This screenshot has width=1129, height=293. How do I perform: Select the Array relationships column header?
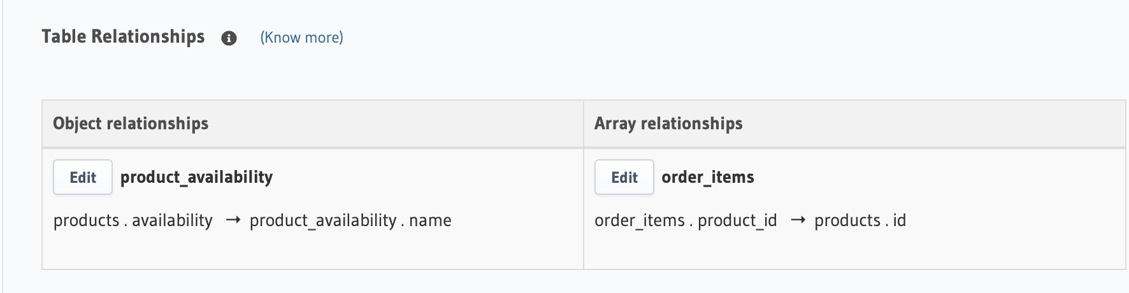[668, 124]
